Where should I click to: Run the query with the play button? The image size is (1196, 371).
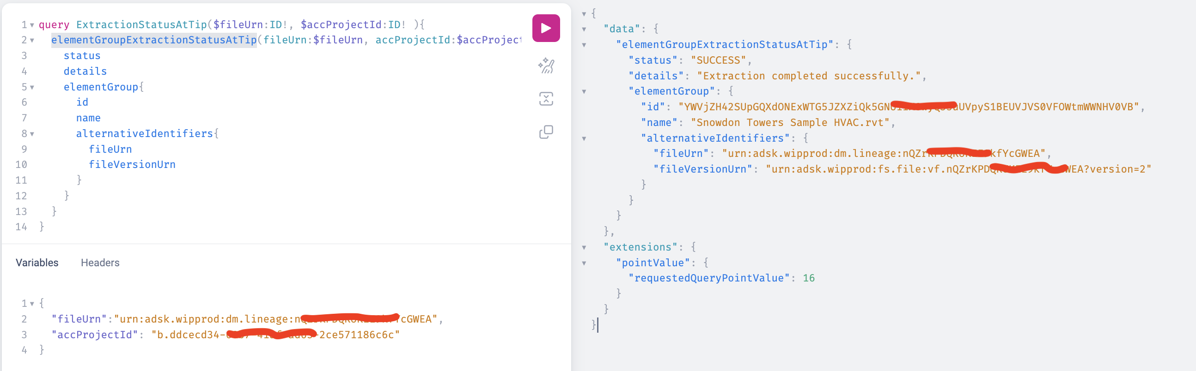[x=545, y=28]
